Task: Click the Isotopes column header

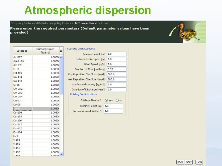Action: [x=23, y=51]
